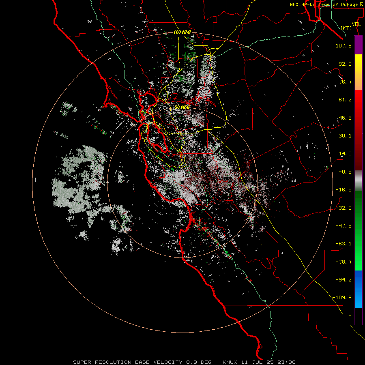This screenshot has width=365, height=365.
Task: Select the 30.1 scale value
Action: [x=345, y=136]
